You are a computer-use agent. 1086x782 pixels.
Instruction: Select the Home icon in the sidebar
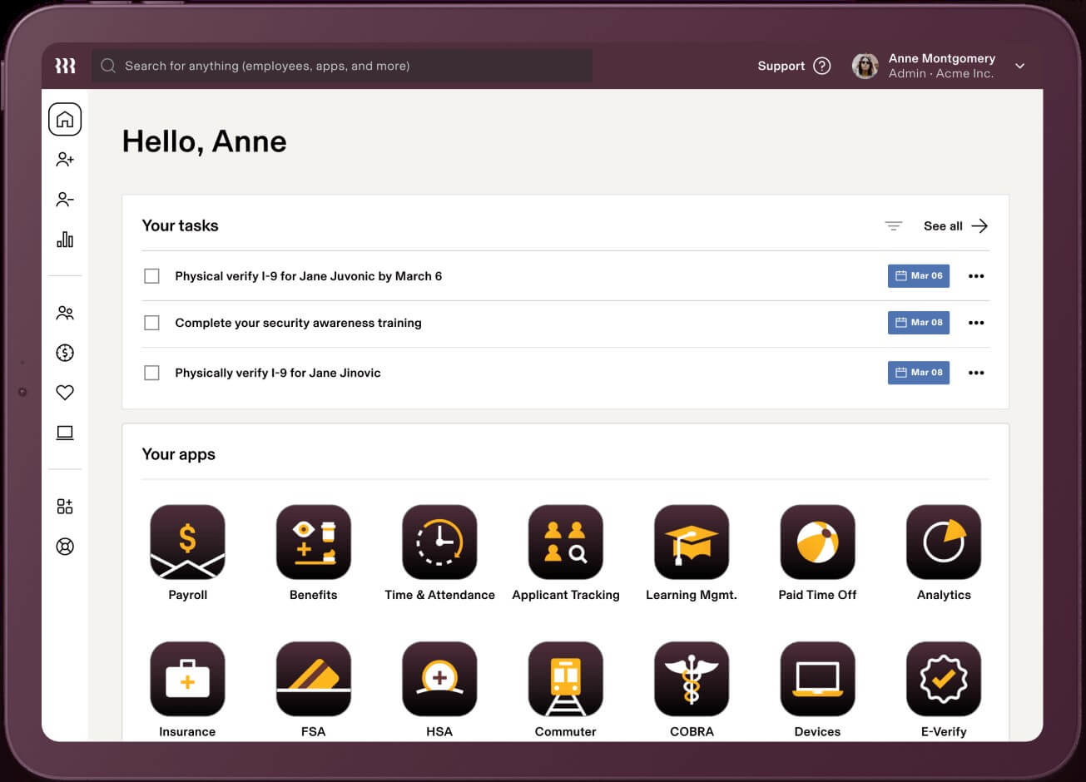(65, 119)
